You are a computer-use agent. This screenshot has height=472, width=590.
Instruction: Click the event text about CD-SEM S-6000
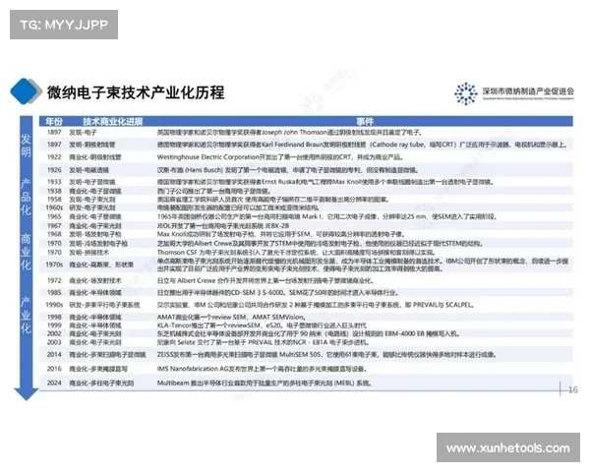pos(278,293)
